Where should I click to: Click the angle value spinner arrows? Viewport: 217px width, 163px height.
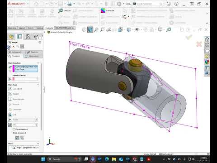pyautogui.click(x=36, y=125)
